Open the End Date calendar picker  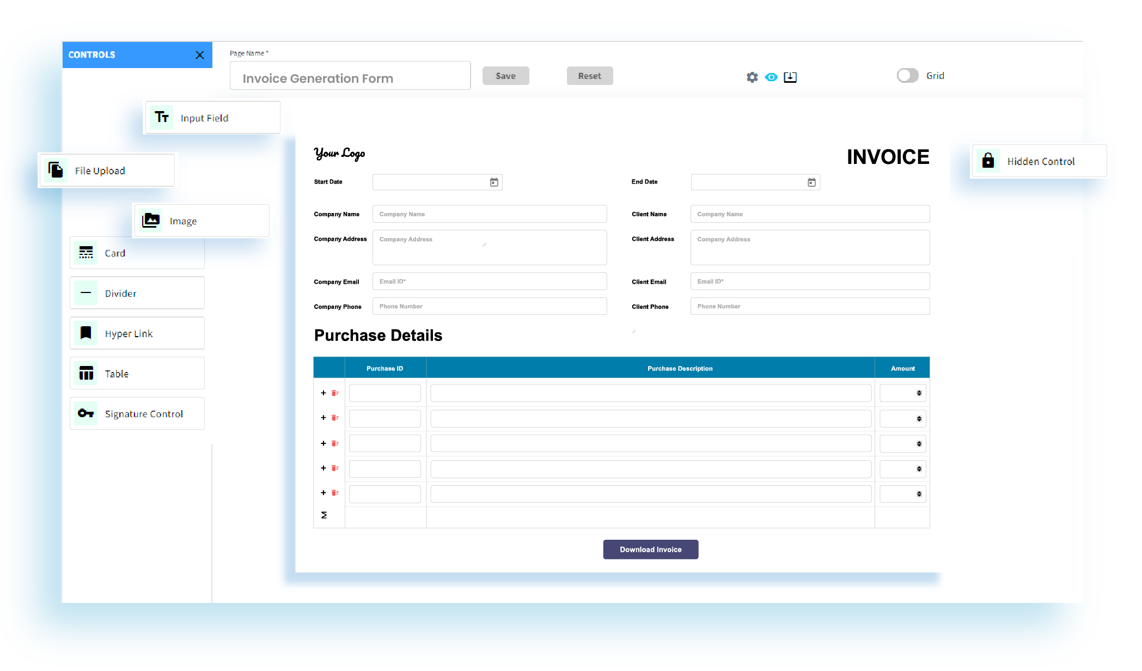811,182
